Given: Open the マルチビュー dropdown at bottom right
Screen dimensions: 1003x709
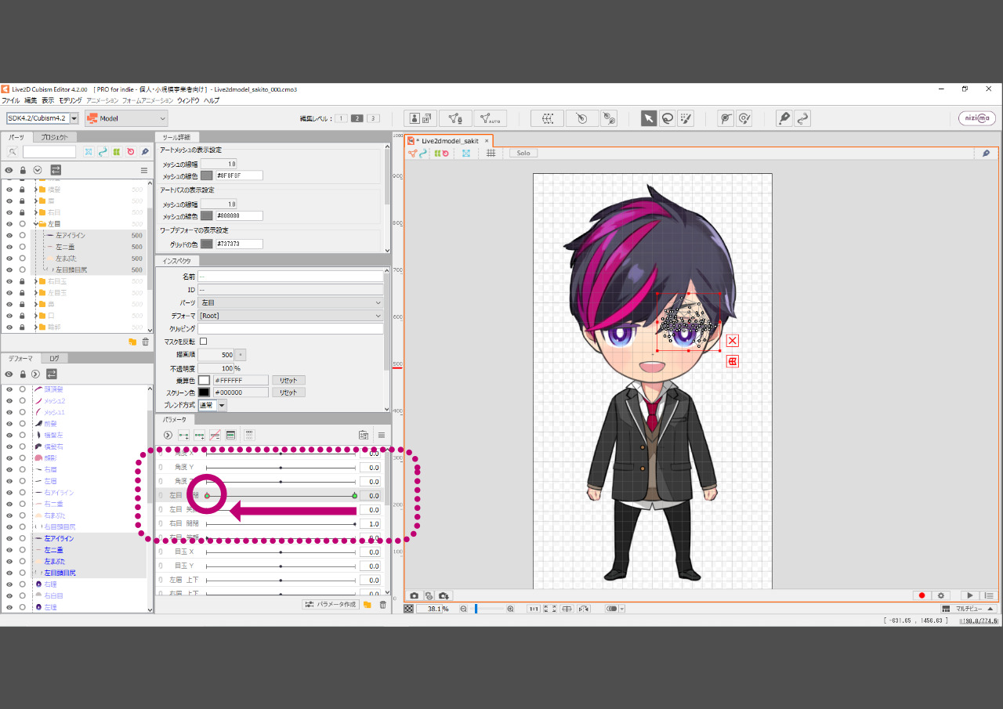Looking at the screenshot, I should coord(968,609).
